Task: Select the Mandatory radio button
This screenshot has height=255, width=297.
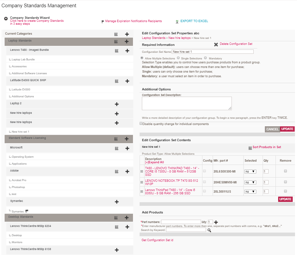Action: click(205, 58)
